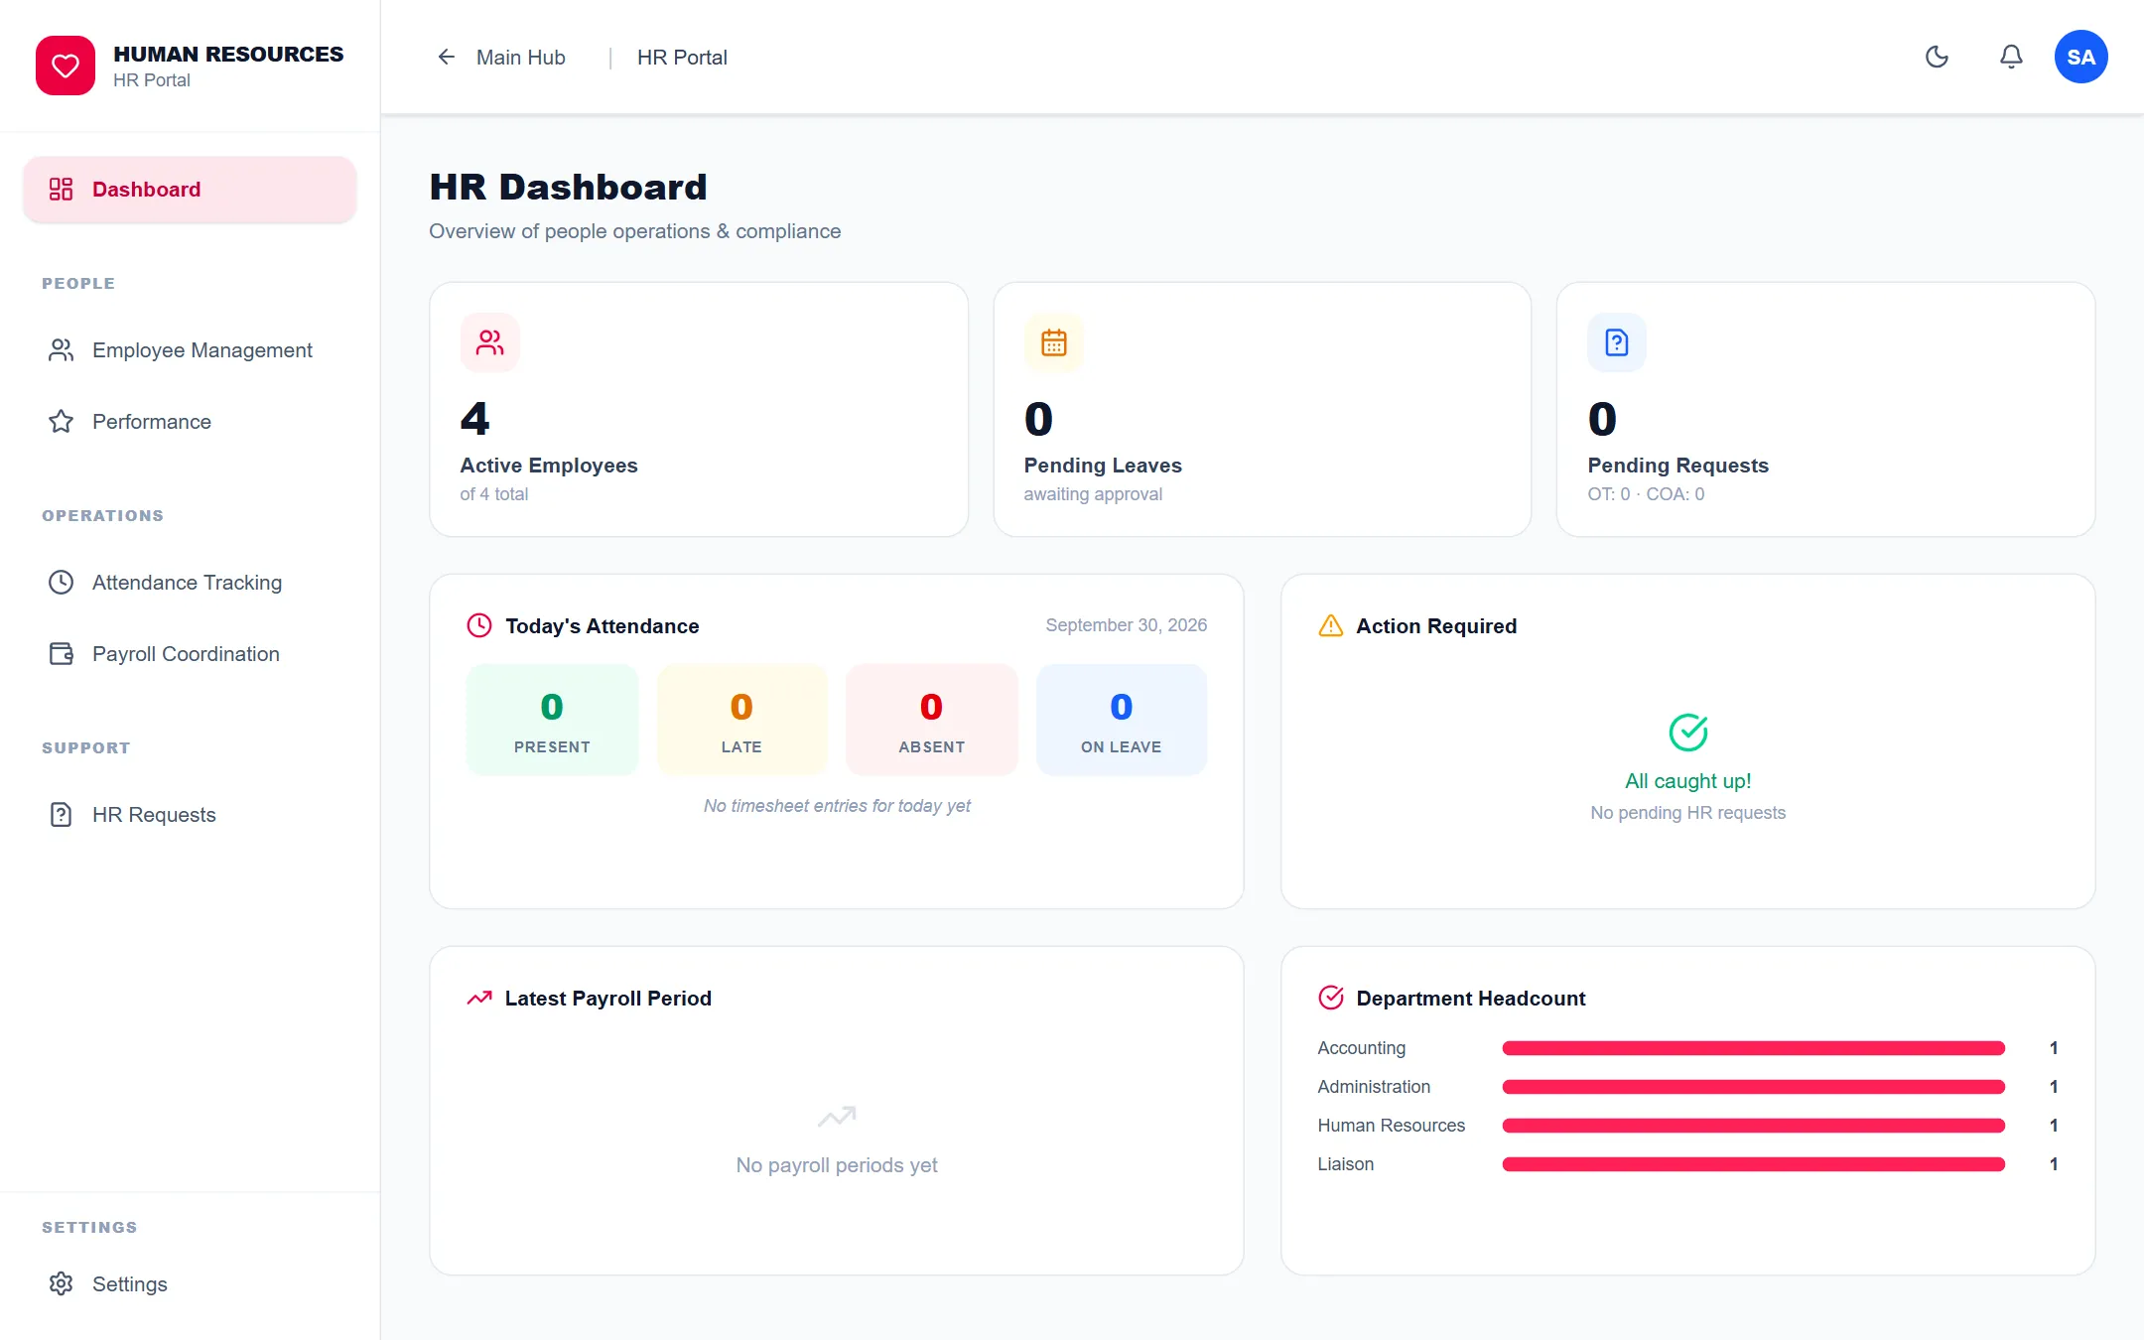
Task: Open the Dashboard menu item
Action: [190, 189]
